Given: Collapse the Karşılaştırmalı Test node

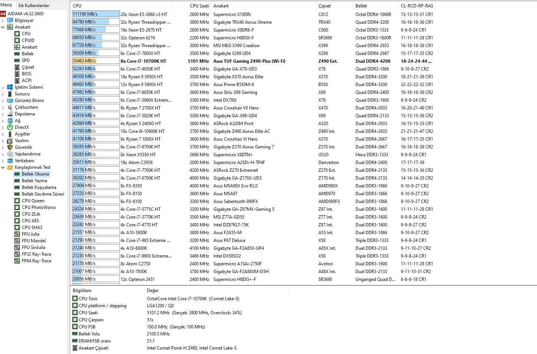Looking at the screenshot, I should click(x=3, y=167).
